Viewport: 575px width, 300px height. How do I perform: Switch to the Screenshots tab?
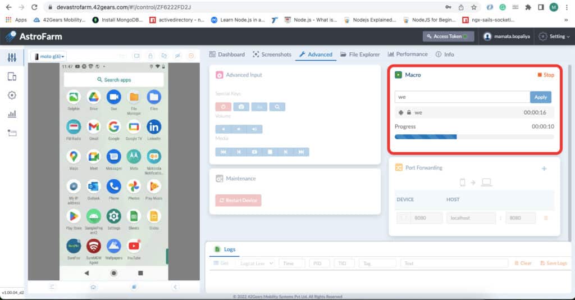[272, 54]
